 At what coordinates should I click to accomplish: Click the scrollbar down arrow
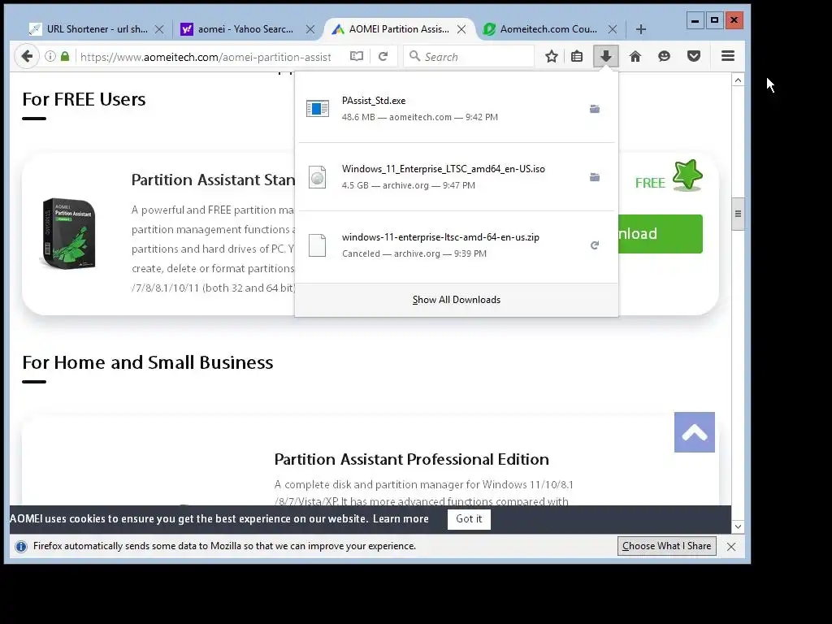738,526
